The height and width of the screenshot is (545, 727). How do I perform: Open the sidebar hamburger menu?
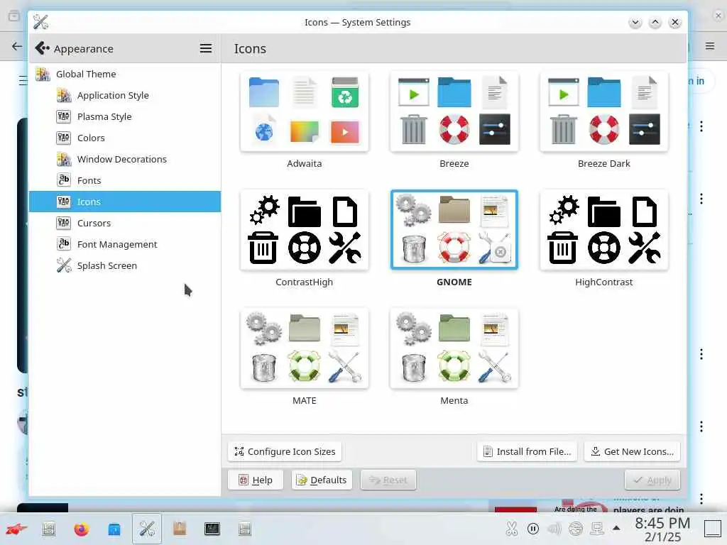click(205, 48)
